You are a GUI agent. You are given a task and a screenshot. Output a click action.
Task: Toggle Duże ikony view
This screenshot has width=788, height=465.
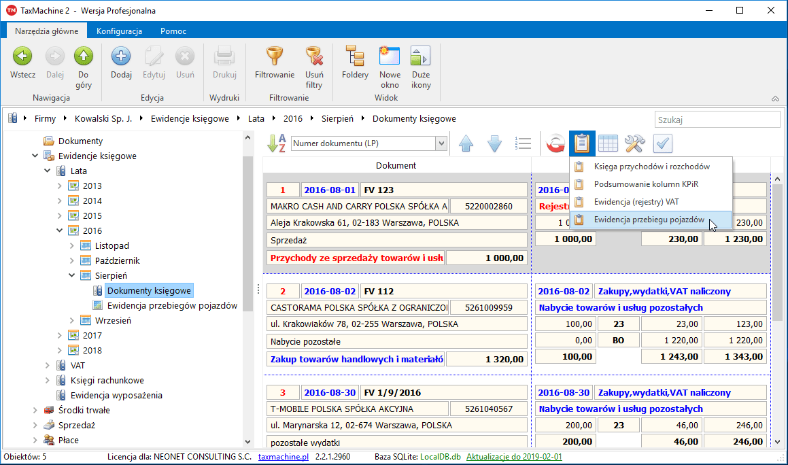421,56
